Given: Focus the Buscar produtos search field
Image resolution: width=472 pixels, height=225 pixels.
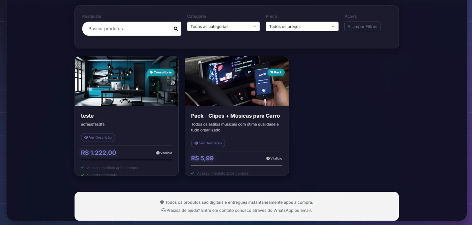Looking at the screenshot, I should pyautogui.click(x=126, y=29).
